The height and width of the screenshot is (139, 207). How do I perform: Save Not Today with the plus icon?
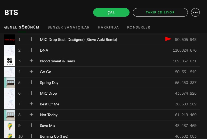[x=31, y=115]
